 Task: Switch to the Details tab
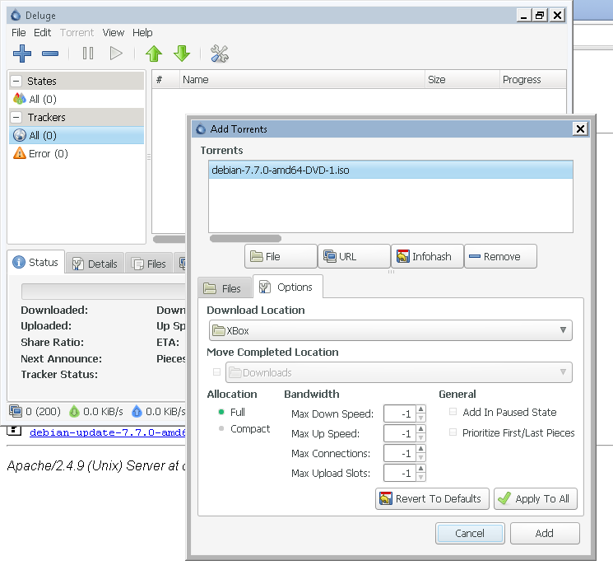click(95, 264)
